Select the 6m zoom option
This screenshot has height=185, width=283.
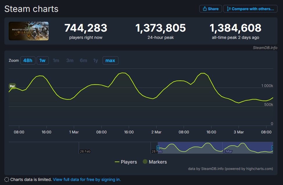[x=84, y=60]
